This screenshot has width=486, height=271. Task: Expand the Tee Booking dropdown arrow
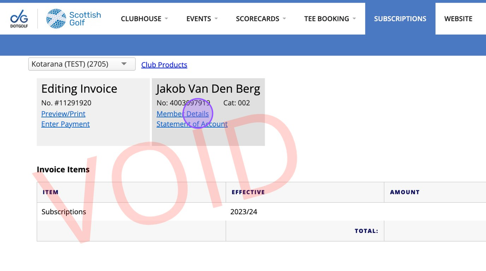coord(354,19)
